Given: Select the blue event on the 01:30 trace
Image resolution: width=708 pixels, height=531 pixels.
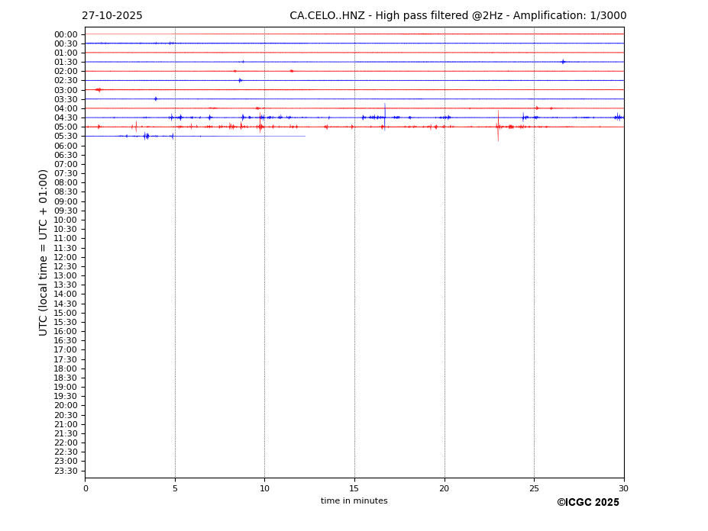Looking at the screenshot, I should point(563,62).
